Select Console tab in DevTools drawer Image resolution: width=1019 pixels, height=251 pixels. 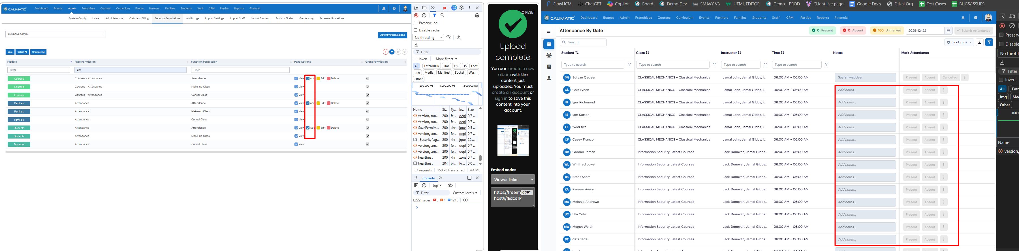pyautogui.click(x=428, y=178)
